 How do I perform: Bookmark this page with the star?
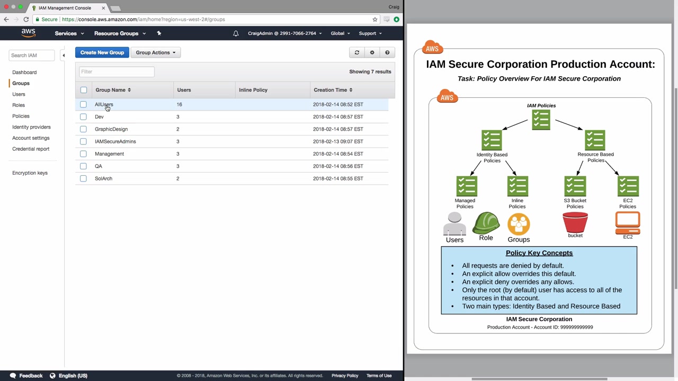coord(375,20)
